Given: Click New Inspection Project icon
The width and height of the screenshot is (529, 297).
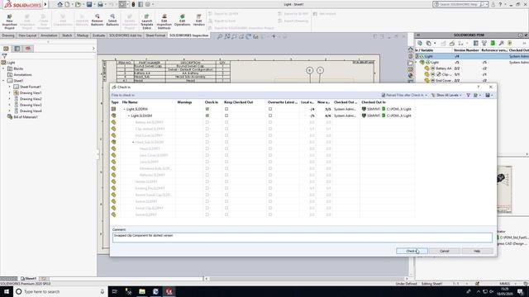Looking at the screenshot, I should (9, 21).
